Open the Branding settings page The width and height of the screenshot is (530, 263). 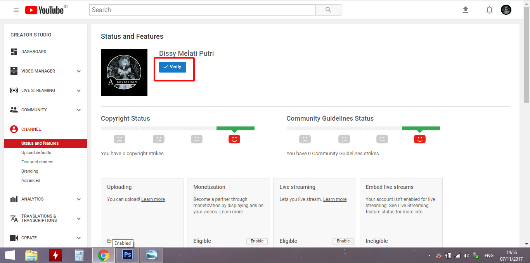pos(29,171)
